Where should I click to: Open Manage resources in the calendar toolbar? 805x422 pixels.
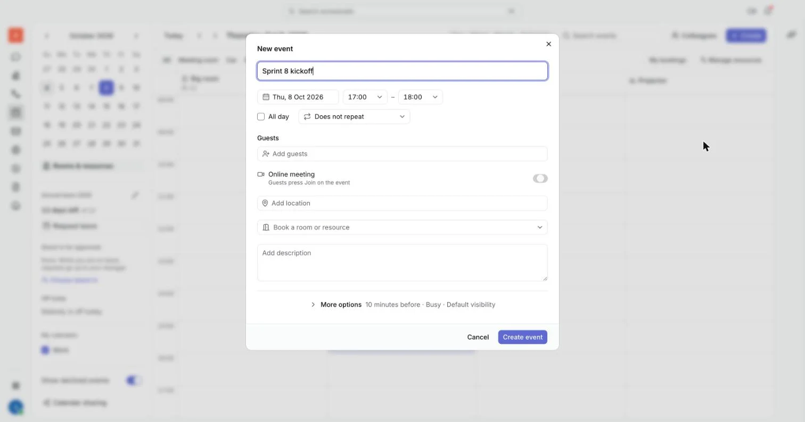[x=730, y=61]
